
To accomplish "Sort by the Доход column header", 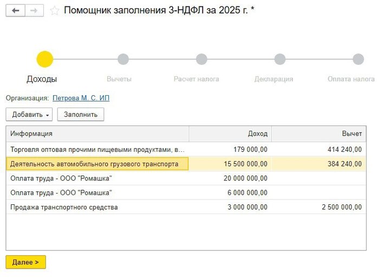I will [230, 134].
